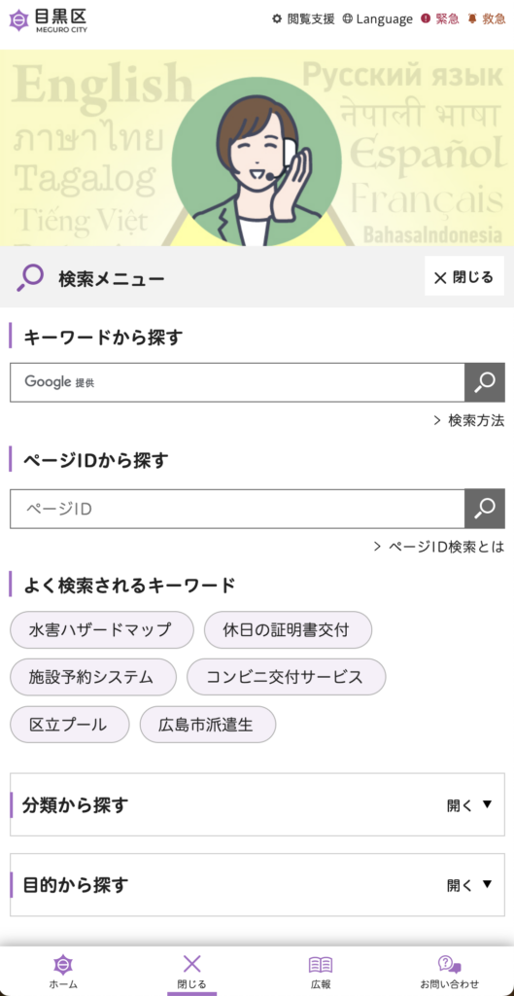Focus the Google keyword search field
This screenshot has height=996, width=514.
pos(237,382)
